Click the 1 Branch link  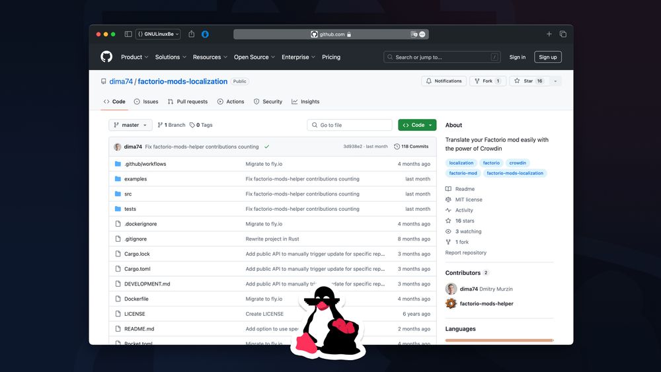pyautogui.click(x=171, y=125)
